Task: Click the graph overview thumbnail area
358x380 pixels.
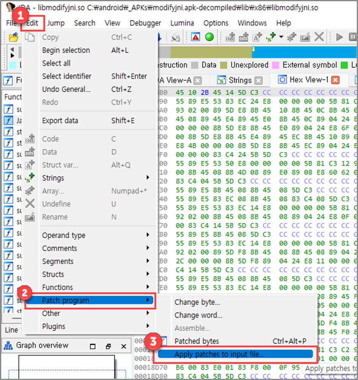Action: pyautogui.click(x=67, y=367)
